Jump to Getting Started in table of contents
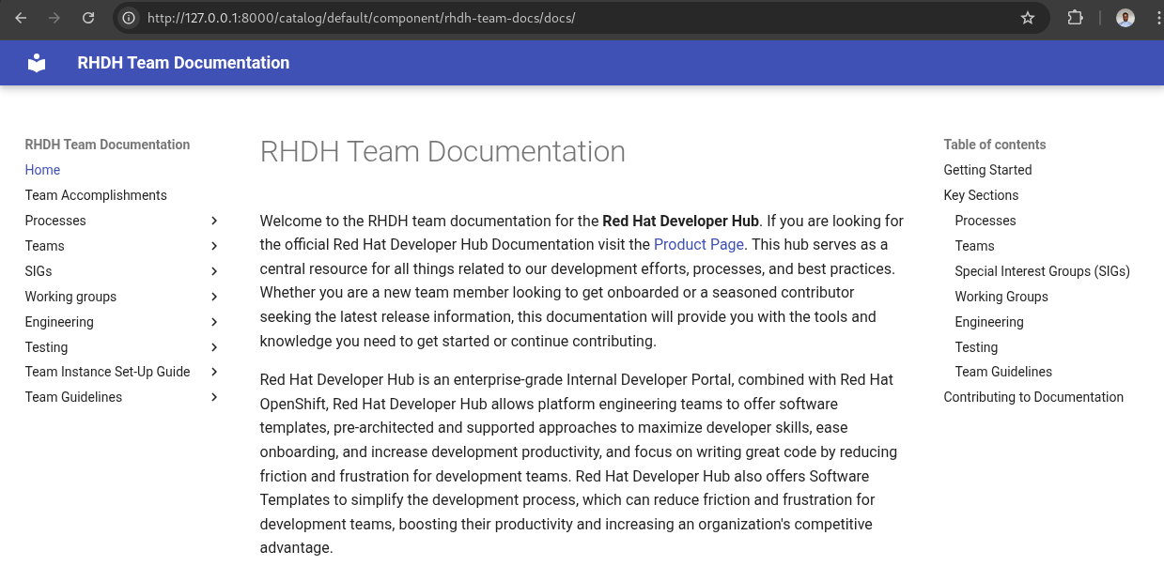This screenshot has width=1164, height=566. coord(987,170)
